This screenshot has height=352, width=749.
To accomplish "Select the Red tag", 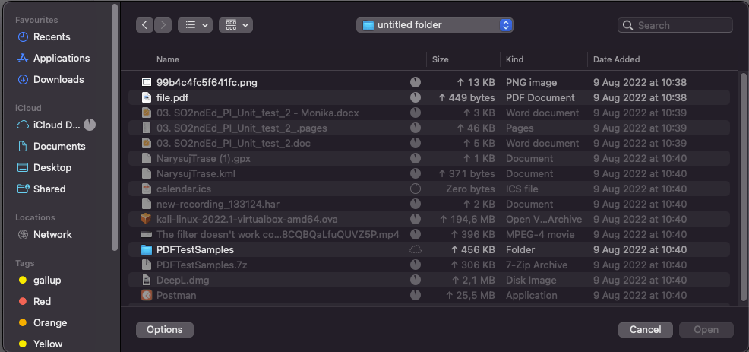I will coord(42,301).
